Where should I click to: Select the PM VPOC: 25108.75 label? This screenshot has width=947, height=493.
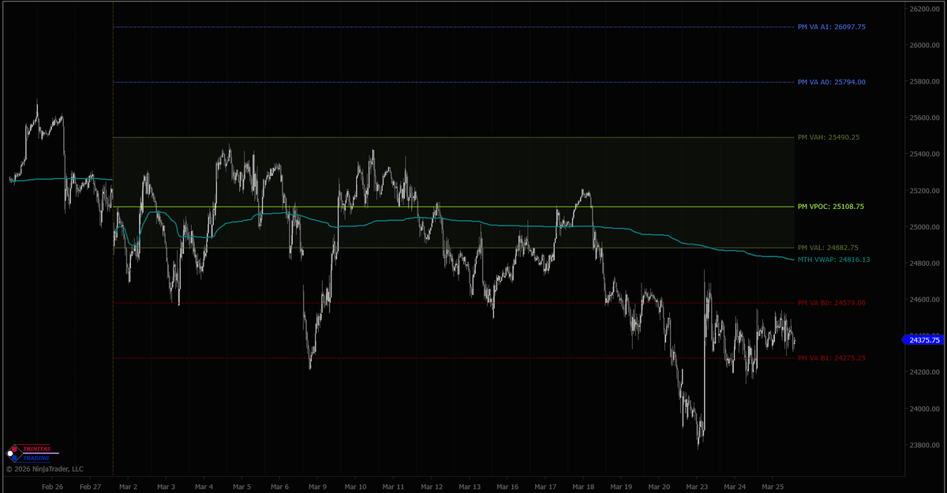[x=831, y=207]
